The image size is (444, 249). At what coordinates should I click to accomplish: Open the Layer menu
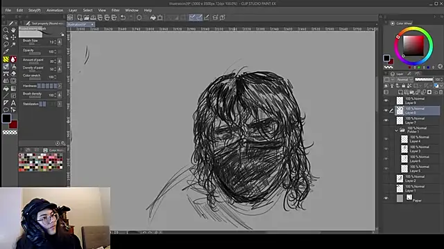[73, 10]
